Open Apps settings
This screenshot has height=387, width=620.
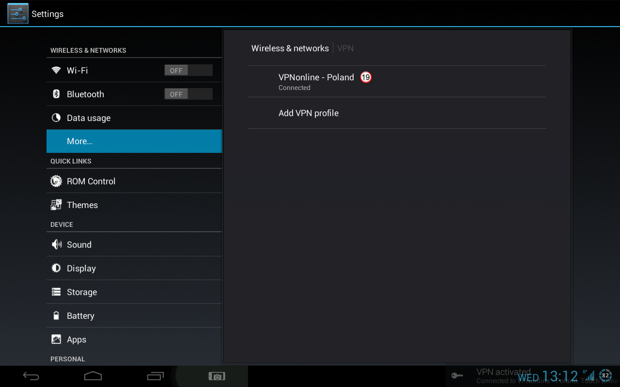pyautogui.click(x=134, y=339)
